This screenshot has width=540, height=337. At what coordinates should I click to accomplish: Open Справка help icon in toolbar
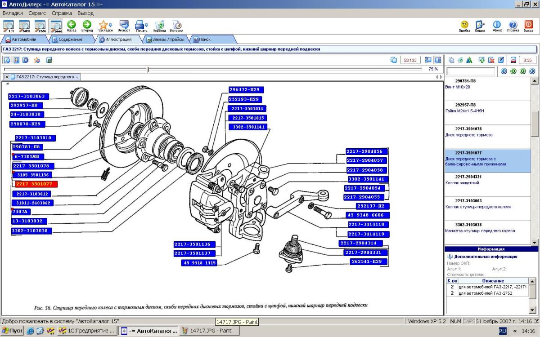click(x=513, y=26)
